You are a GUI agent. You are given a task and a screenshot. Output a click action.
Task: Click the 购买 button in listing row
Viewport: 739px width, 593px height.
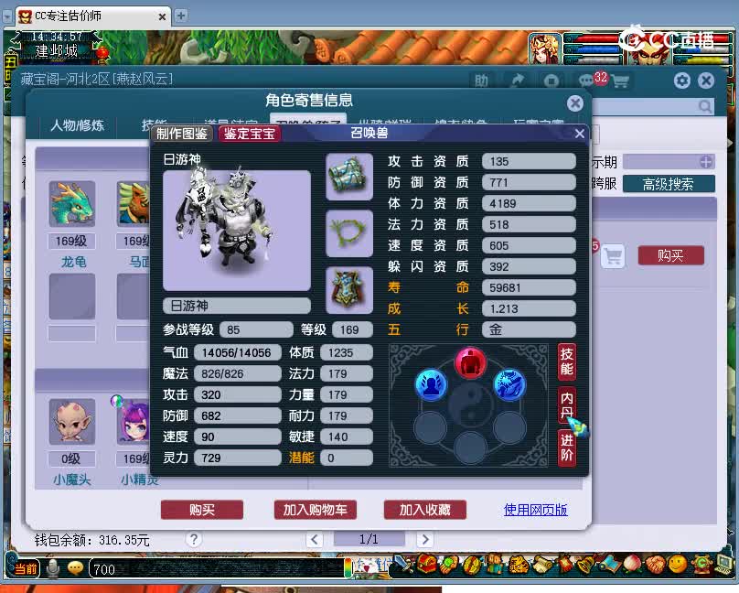tap(670, 255)
